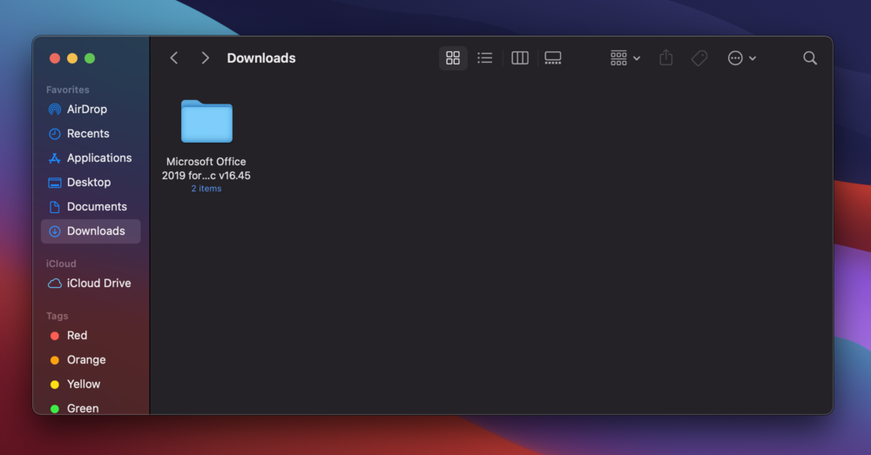This screenshot has width=871, height=455.
Task: Switch to gallery view
Action: [x=553, y=58]
